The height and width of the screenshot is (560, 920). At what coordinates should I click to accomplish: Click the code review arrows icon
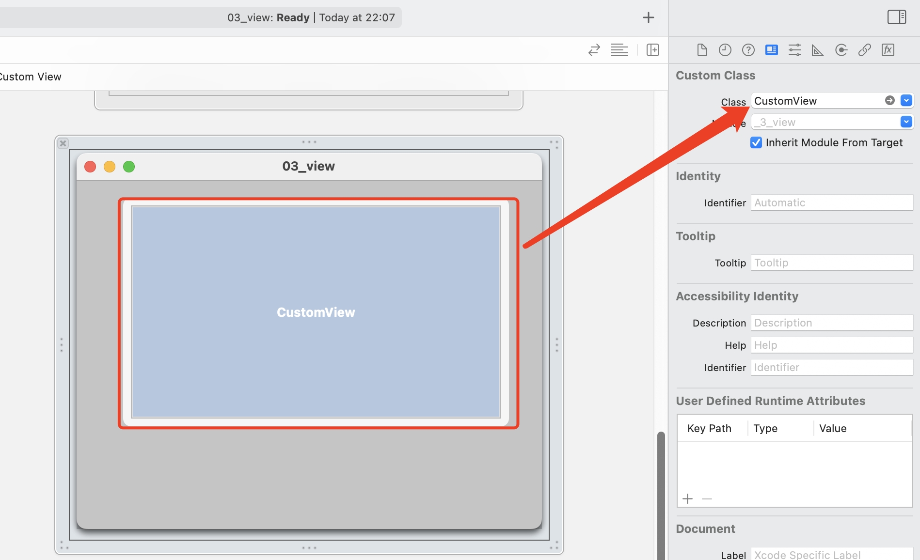[x=594, y=50]
